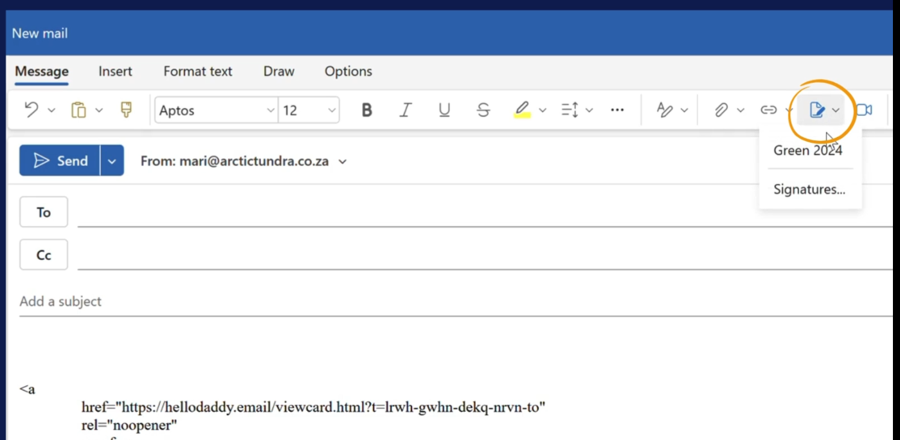
Task: Select the Format Painter icon
Action: [x=127, y=110]
